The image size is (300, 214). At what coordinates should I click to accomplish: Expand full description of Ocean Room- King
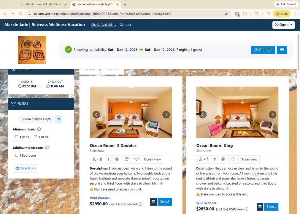tap(228, 188)
